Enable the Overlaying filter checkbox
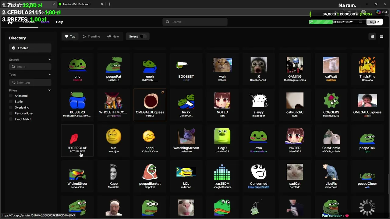Viewport: 390px width, 219px height. [11, 107]
